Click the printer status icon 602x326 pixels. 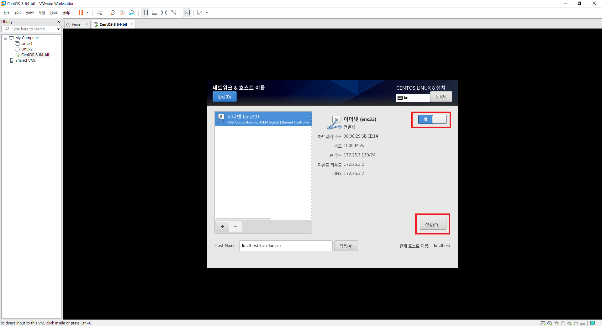coord(563,323)
